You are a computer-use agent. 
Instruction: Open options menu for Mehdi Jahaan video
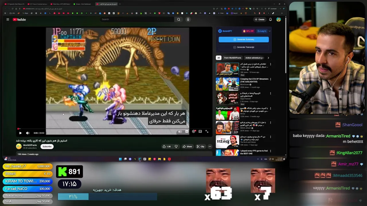[270, 123]
